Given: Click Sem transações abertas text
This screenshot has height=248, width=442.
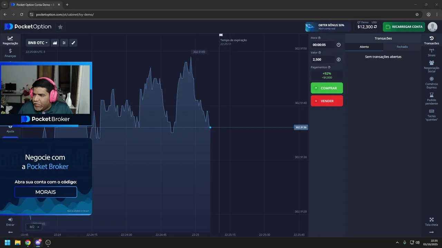Looking at the screenshot, I should (383, 56).
